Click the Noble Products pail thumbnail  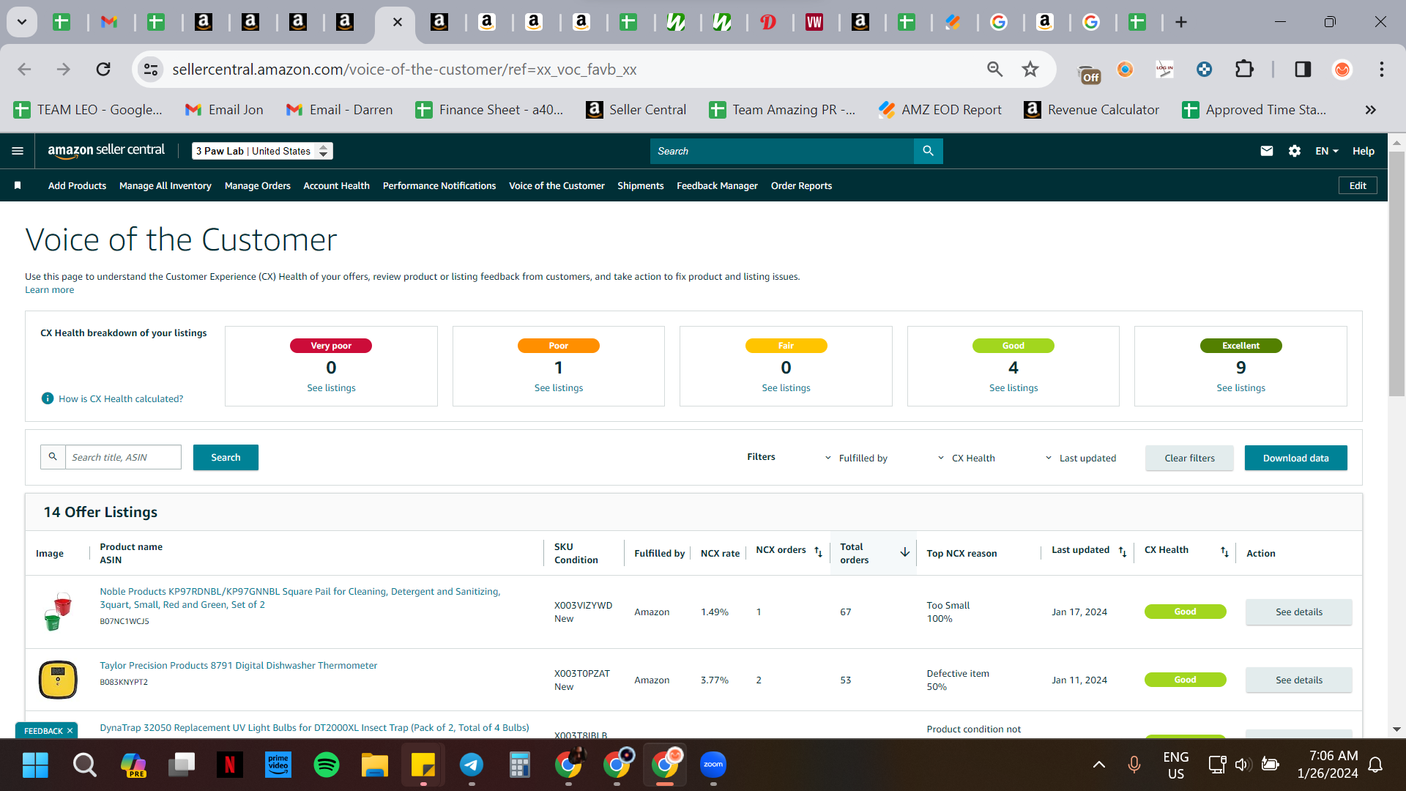[x=58, y=612]
